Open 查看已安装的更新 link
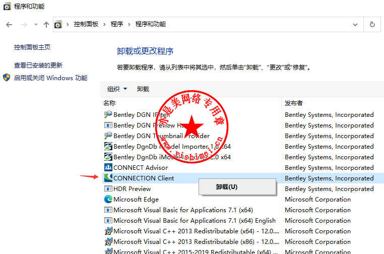The image size is (384, 254). click(38, 65)
